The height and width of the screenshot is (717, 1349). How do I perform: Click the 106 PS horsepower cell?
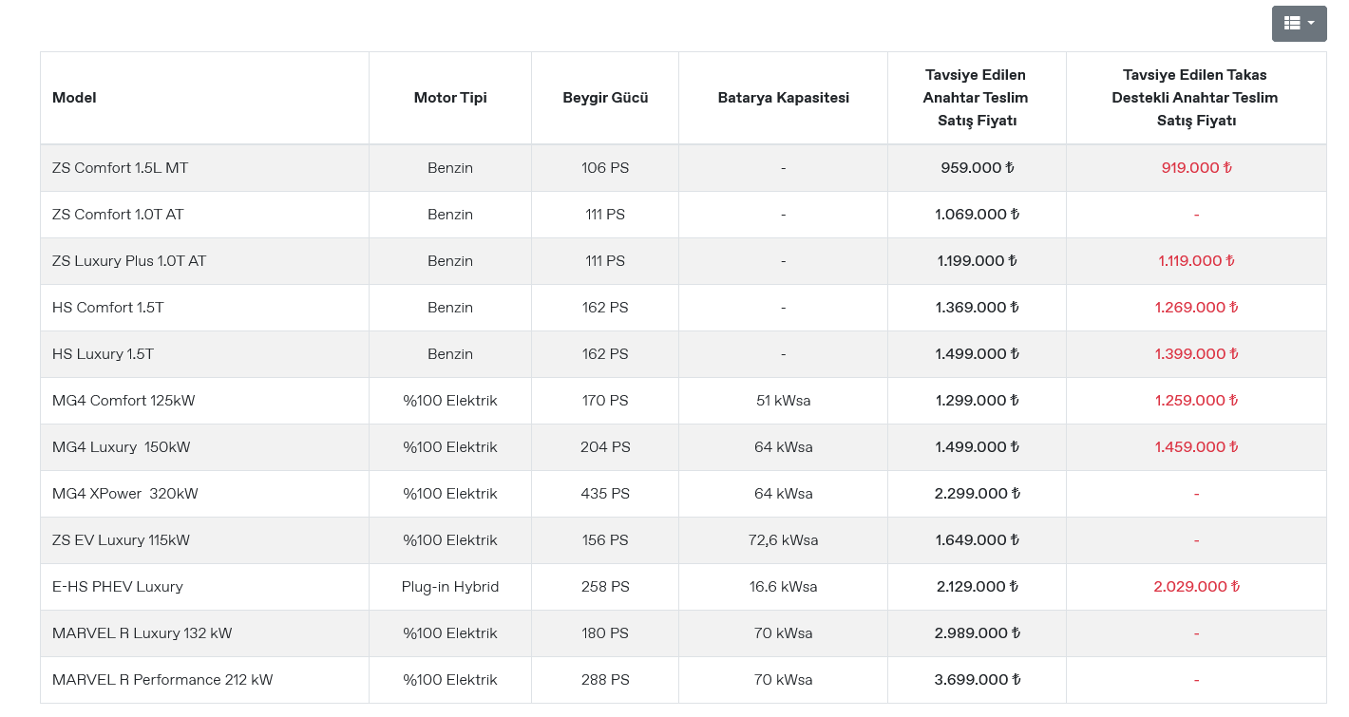tap(605, 168)
